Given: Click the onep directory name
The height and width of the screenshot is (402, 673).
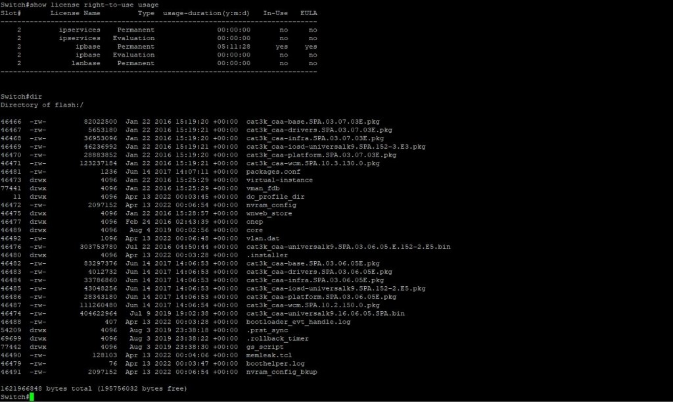Looking at the screenshot, I should pyautogui.click(x=254, y=222).
